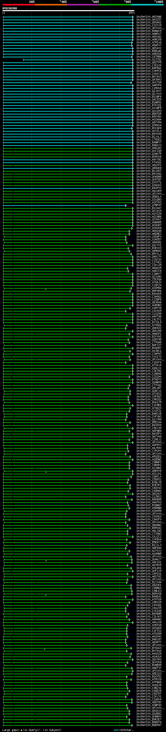
Task: Click the =100char. scale legend
Action: tap(123, 730)
